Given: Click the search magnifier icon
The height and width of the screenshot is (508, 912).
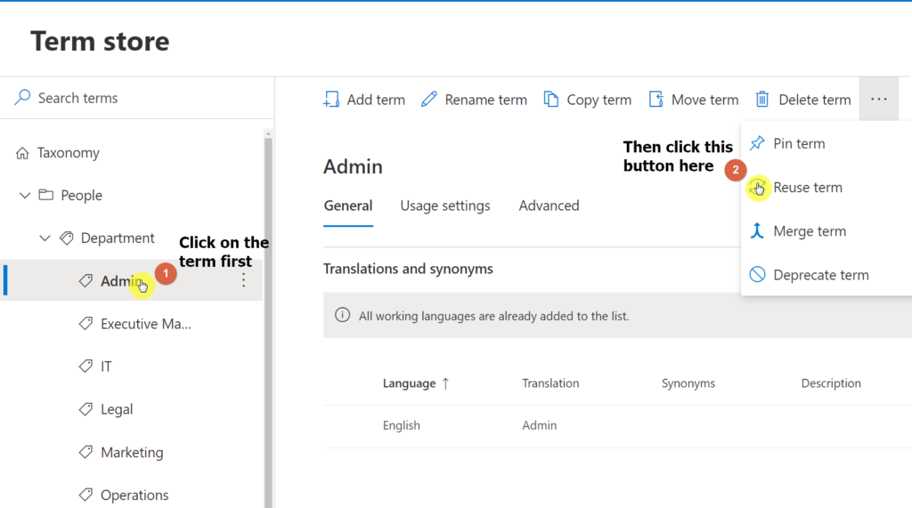Looking at the screenshot, I should [22, 97].
